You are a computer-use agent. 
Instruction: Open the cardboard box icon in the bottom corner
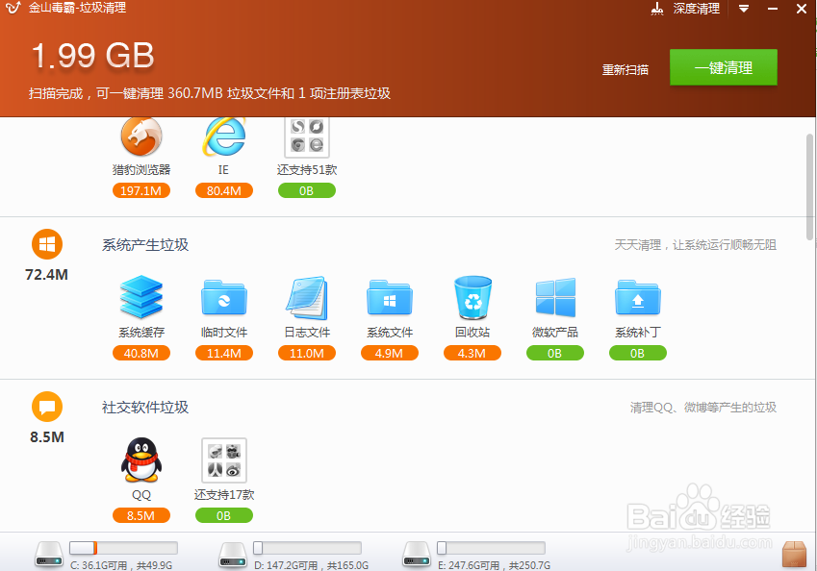[794, 554]
